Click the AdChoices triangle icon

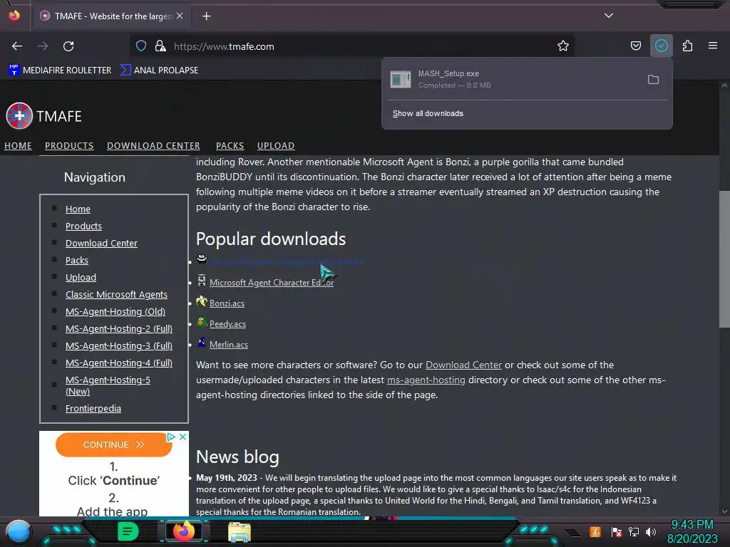coord(171,437)
